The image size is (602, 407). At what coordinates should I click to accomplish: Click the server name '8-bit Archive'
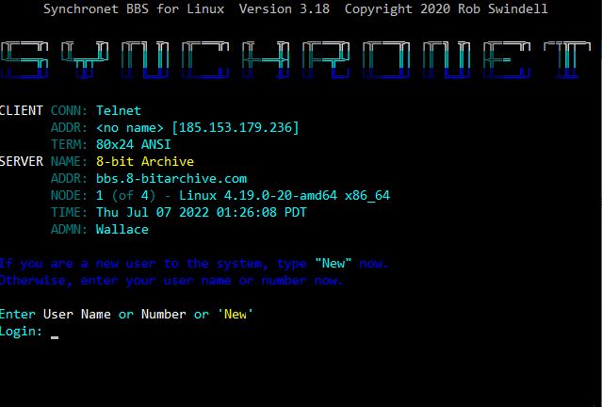click(145, 161)
